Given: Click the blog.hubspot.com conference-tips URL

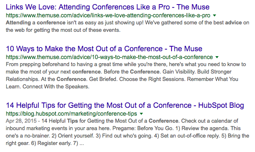Looking at the screenshot, I should (x=71, y=114).
